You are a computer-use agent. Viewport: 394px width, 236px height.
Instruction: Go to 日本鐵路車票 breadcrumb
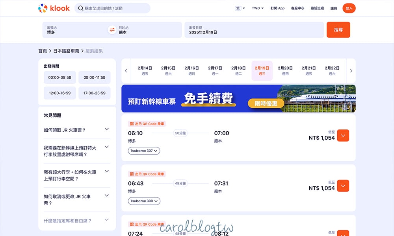[66, 51]
